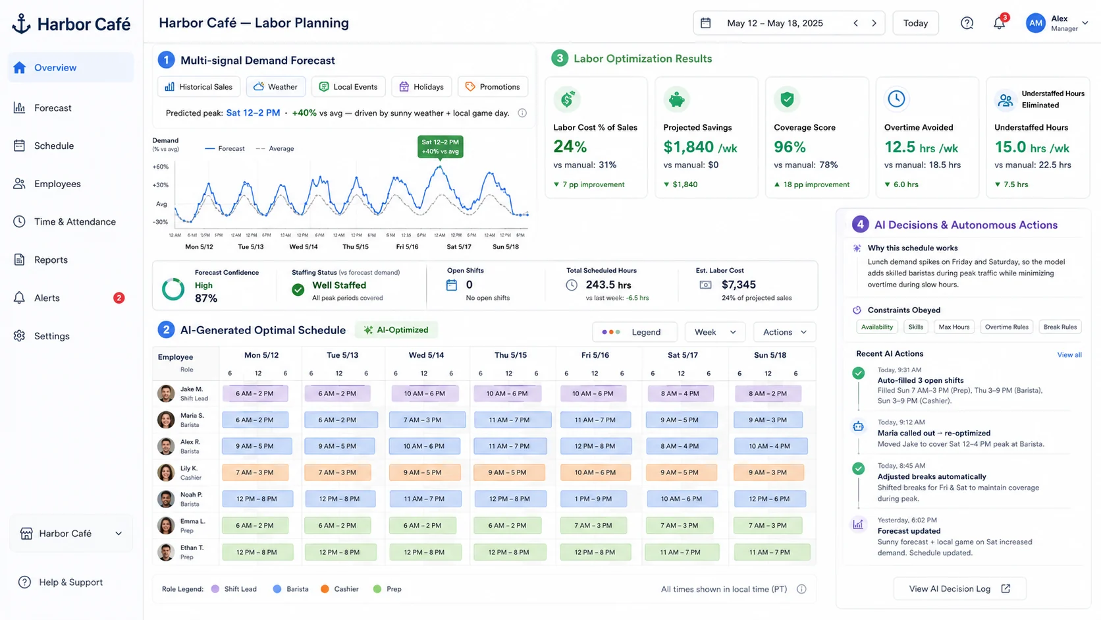Click the Harbor Café anchor logo icon
Screen dimensions: 1101x620
[x=21, y=24]
